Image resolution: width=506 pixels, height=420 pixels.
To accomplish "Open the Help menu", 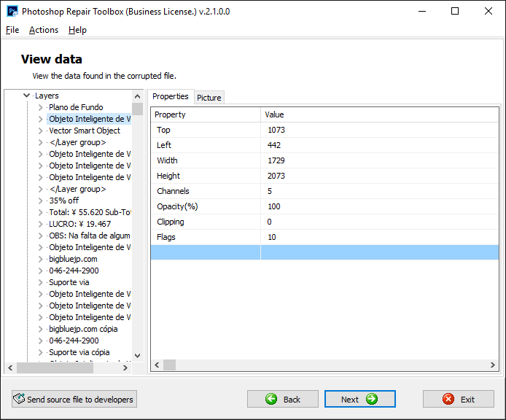I will [77, 30].
